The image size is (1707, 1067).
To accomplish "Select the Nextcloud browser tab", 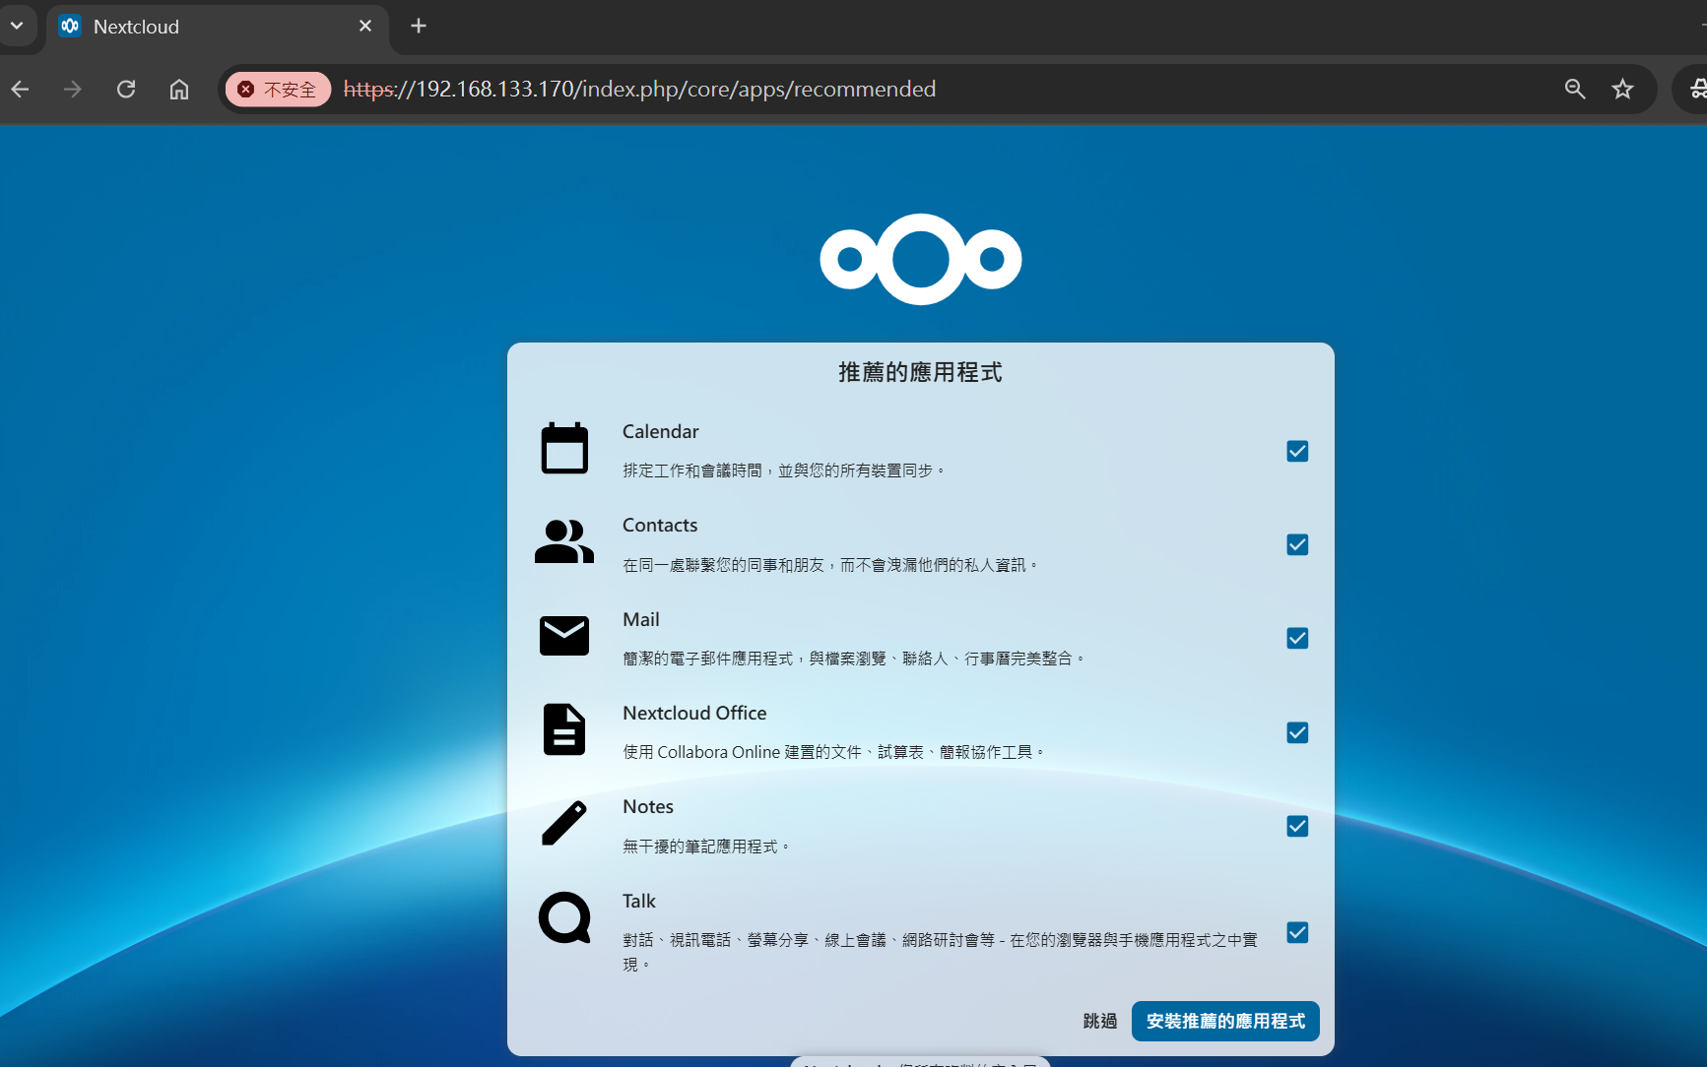I will point(207,27).
